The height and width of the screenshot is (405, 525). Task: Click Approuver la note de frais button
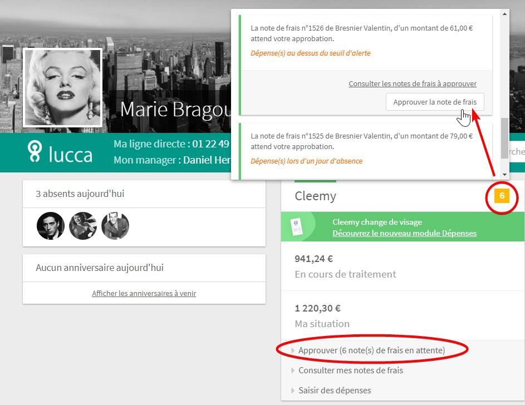tap(435, 102)
